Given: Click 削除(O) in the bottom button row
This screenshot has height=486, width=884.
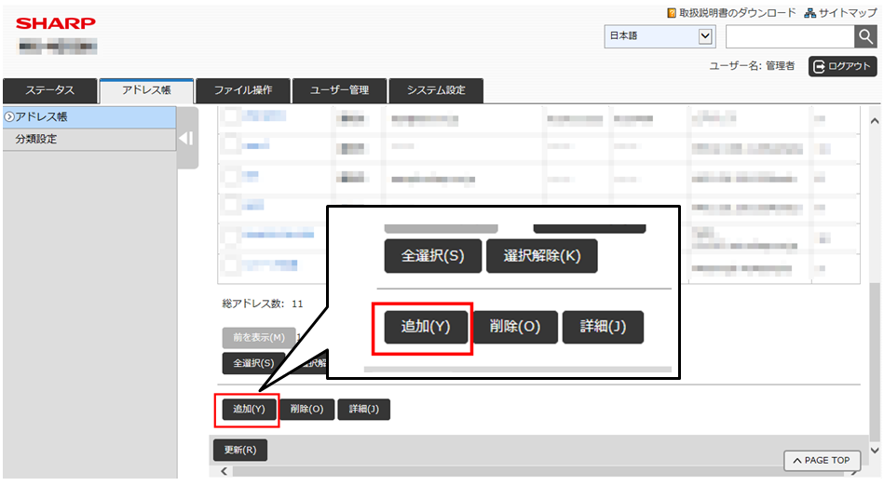Looking at the screenshot, I should [x=306, y=409].
